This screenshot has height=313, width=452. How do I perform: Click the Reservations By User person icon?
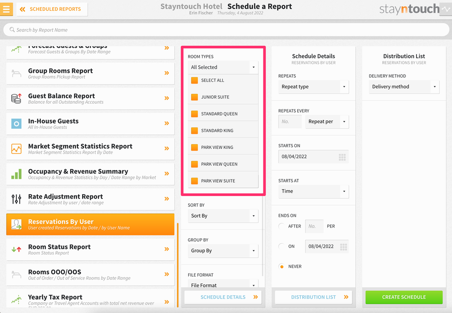[x=16, y=224]
